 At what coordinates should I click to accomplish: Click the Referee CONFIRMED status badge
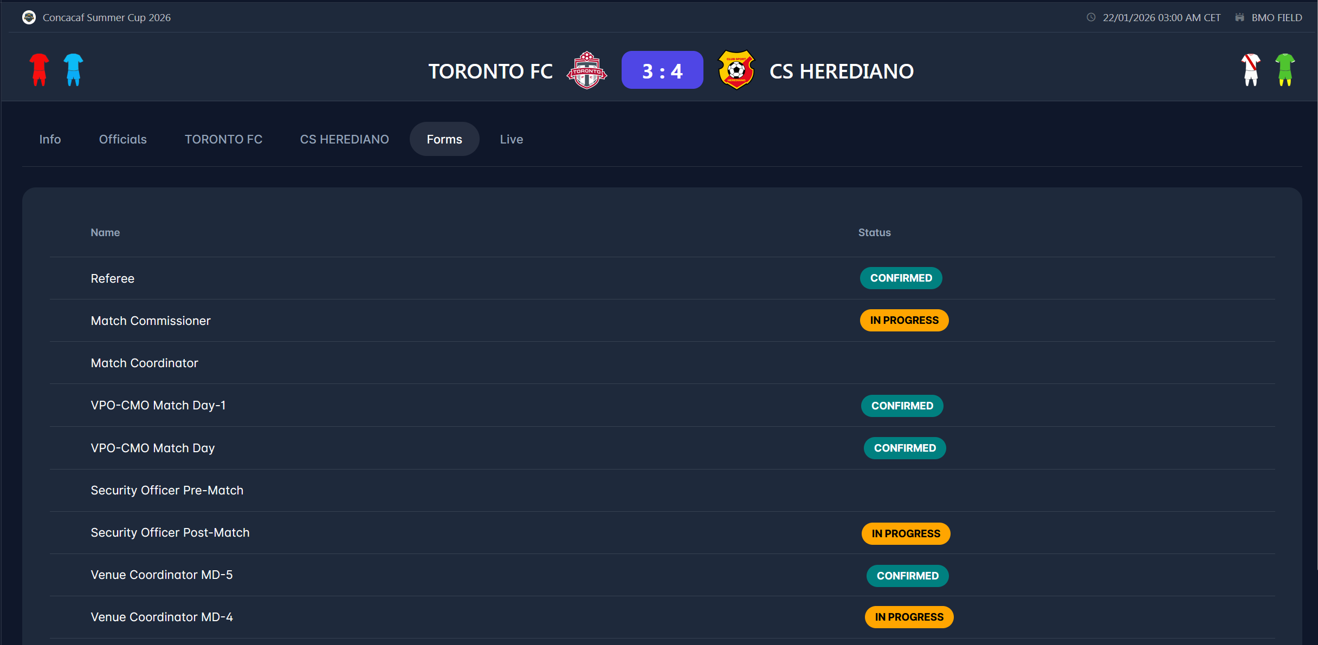coord(901,278)
